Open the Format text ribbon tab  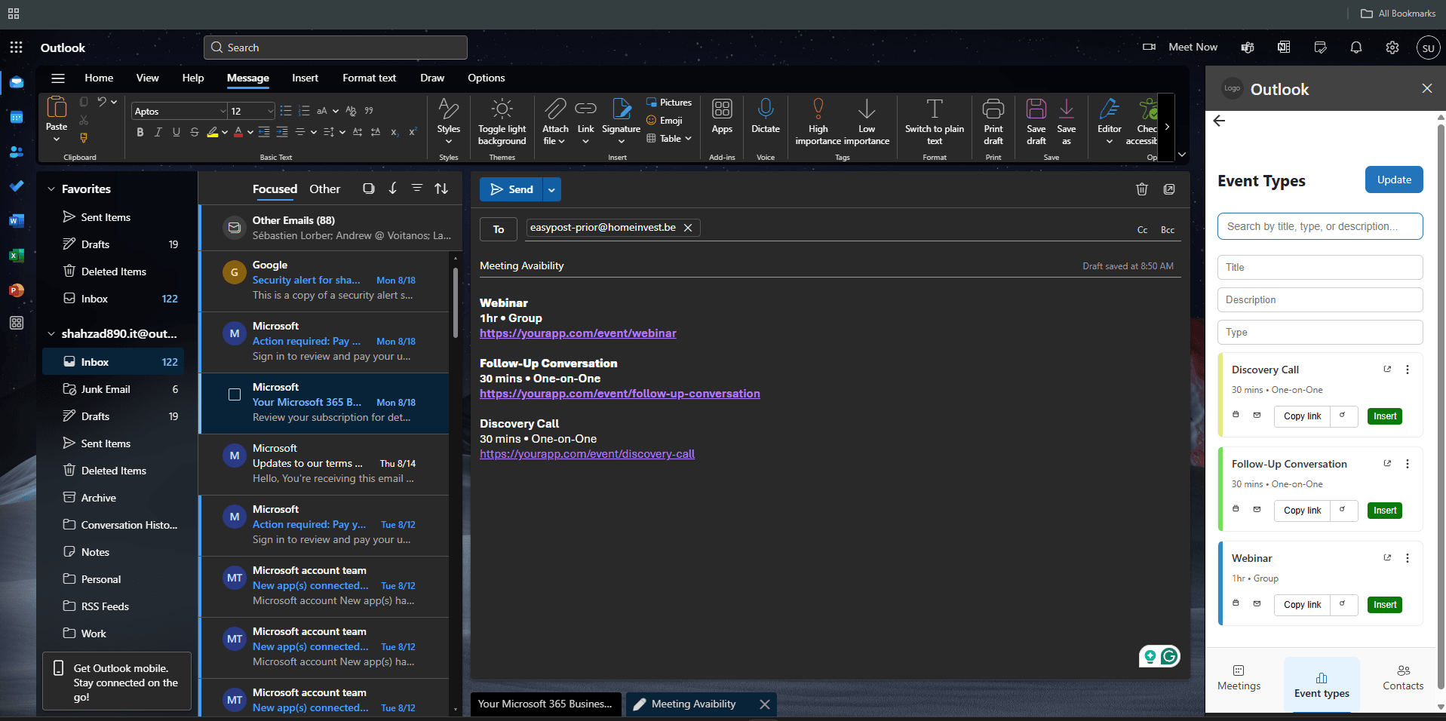pyautogui.click(x=369, y=78)
